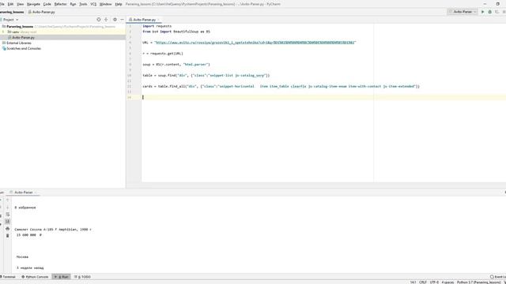The width and height of the screenshot is (506, 284).
Task: Click the 'import requests' code line
Action: [x=157, y=26]
